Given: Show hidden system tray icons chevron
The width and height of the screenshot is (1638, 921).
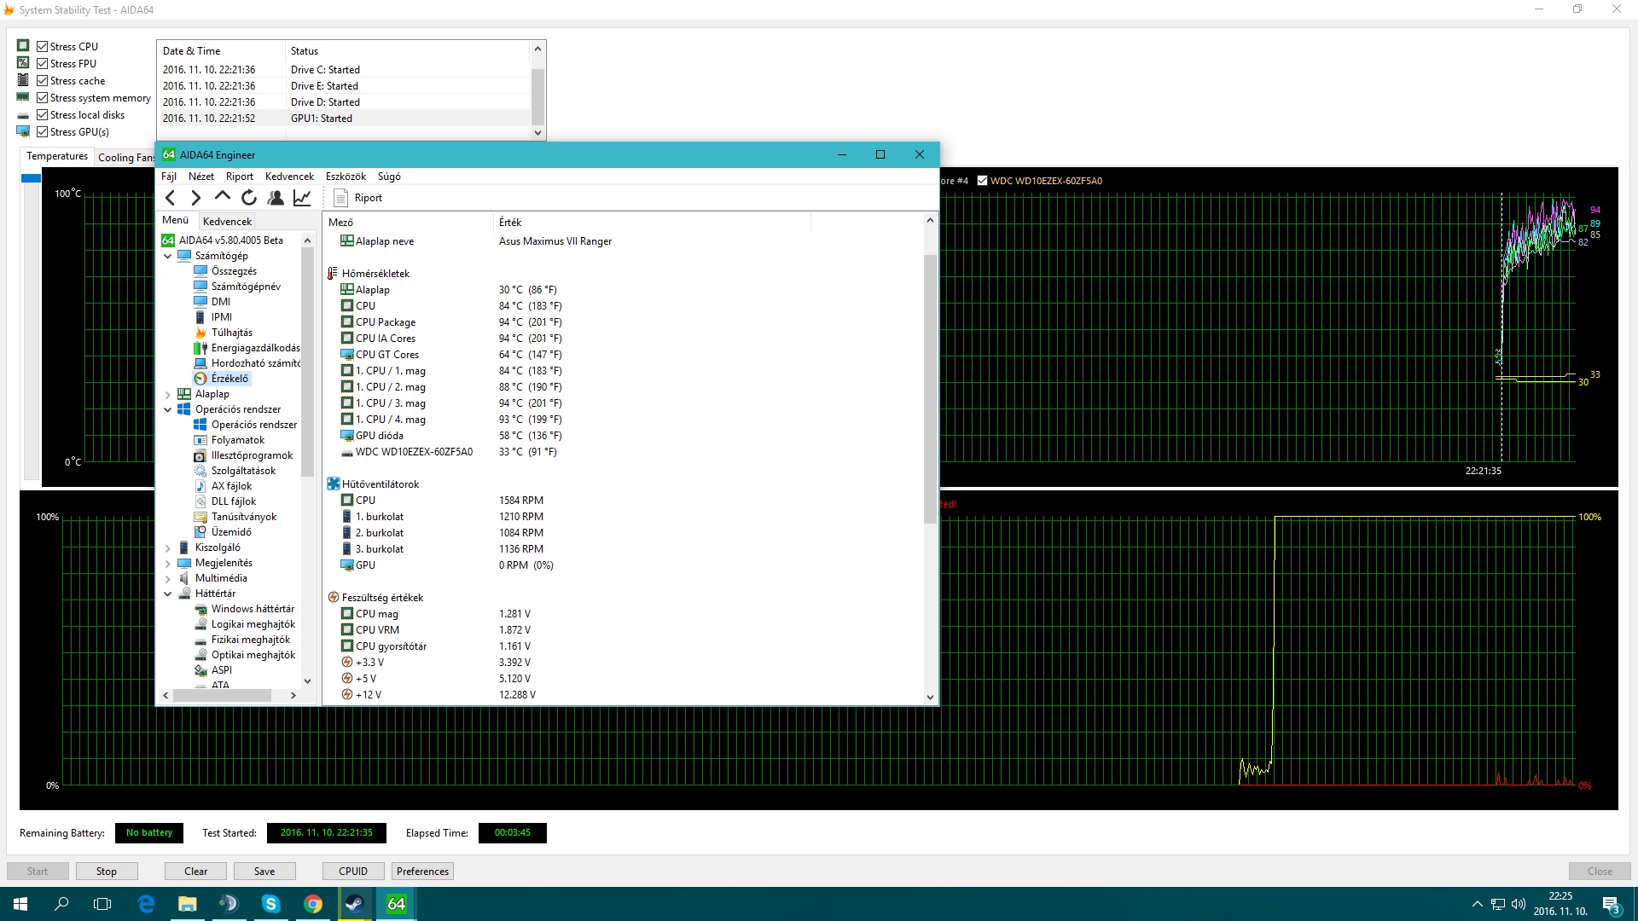Looking at the screenshot, I should (1478, 904).
